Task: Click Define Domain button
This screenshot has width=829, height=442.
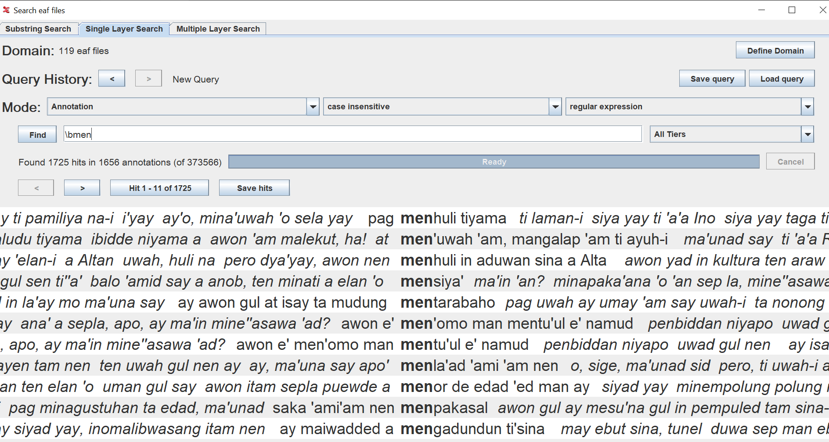Action: (x=775, y=50)
